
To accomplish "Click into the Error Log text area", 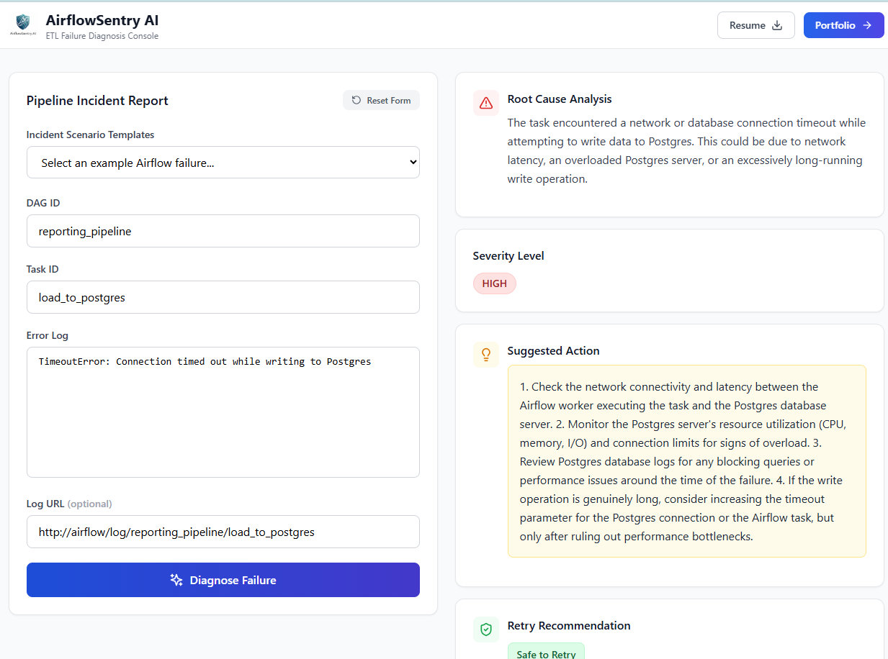I will pyautogui.click(x=223, y=412).
